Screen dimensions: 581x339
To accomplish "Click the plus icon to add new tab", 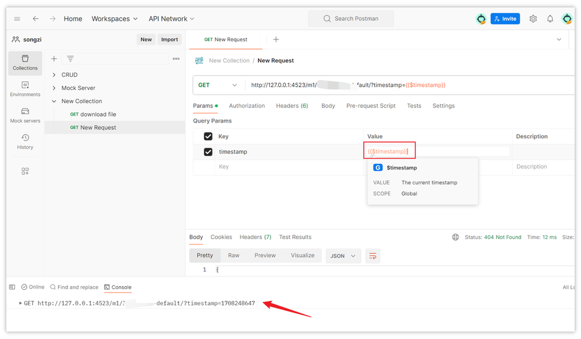I will tap(276, 39).
